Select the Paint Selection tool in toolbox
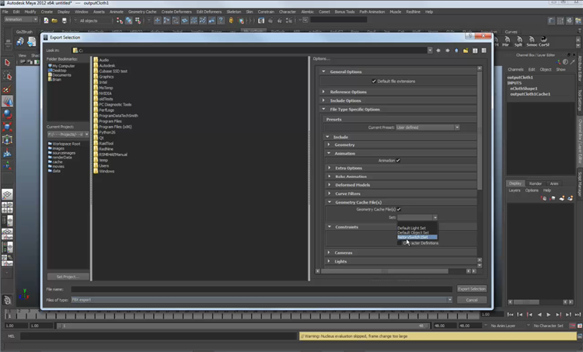 7,89
